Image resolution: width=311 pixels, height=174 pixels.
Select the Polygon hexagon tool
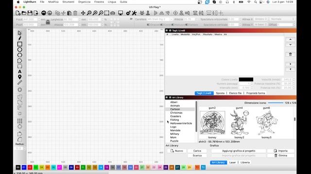click(x=19, y=55)
